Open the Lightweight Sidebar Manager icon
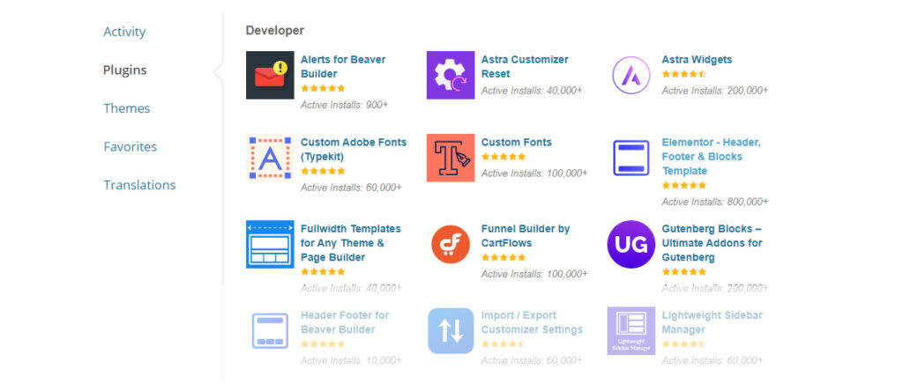903x391 pixels. pos(631,330)
